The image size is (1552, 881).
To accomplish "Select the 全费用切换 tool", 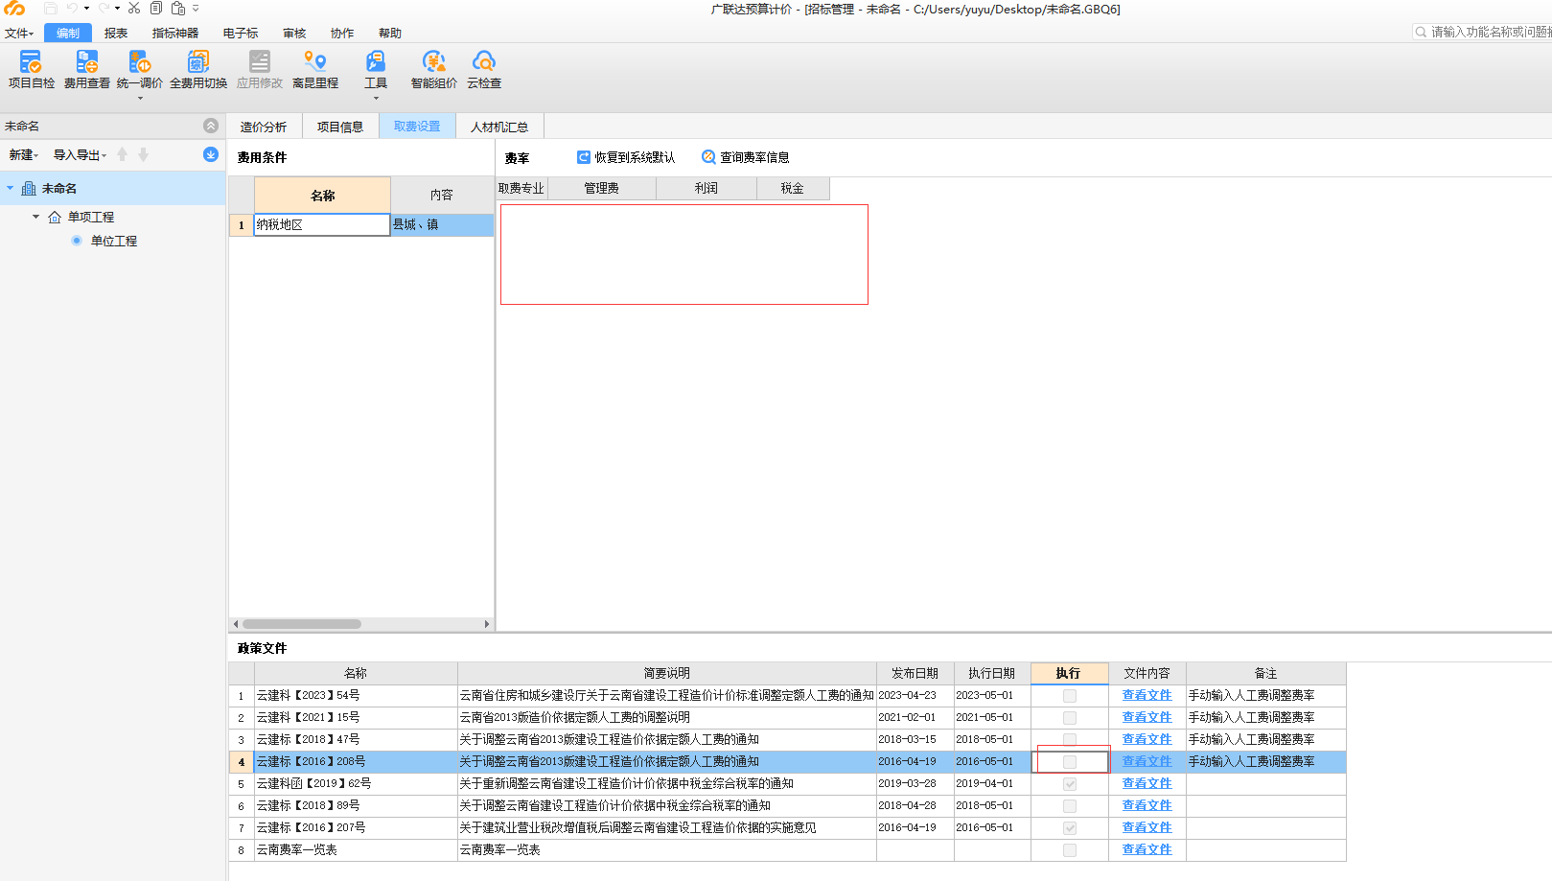I will coord(198,70).
